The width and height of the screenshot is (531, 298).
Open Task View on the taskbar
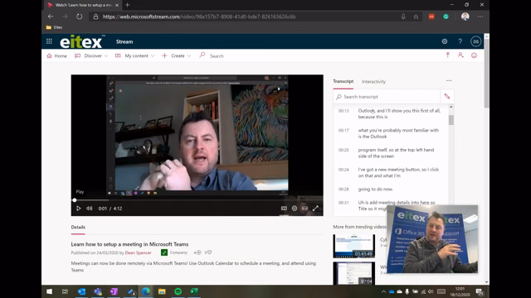click(x=65, y=291)
